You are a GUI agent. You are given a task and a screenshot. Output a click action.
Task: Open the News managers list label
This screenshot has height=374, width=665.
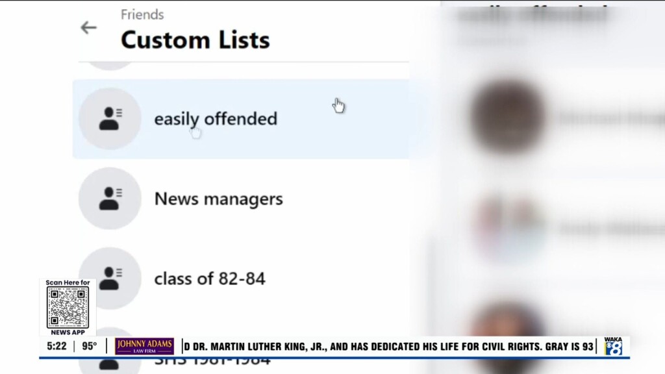click(218, 199)
